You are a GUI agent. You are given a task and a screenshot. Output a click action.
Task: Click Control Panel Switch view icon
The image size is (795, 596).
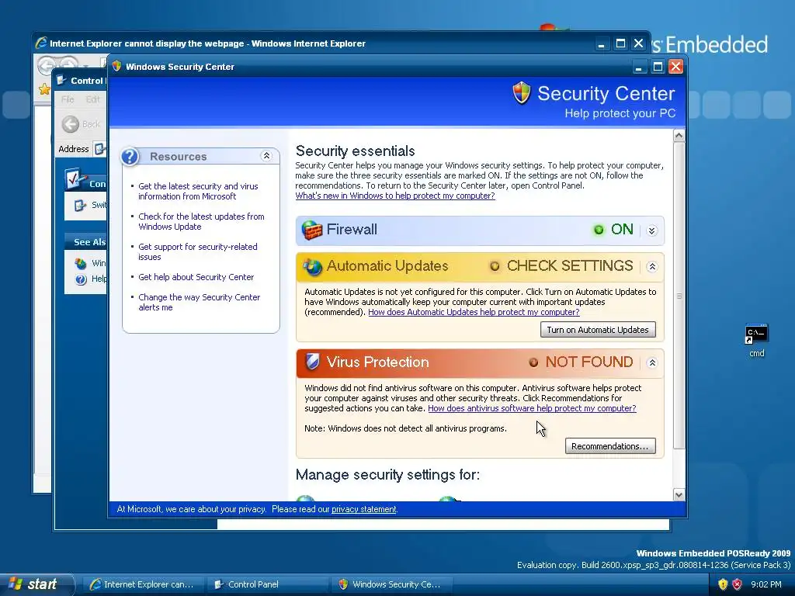point(80,205)
